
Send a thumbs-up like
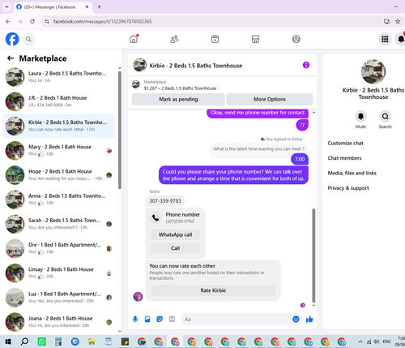click(x=309, y=320)
